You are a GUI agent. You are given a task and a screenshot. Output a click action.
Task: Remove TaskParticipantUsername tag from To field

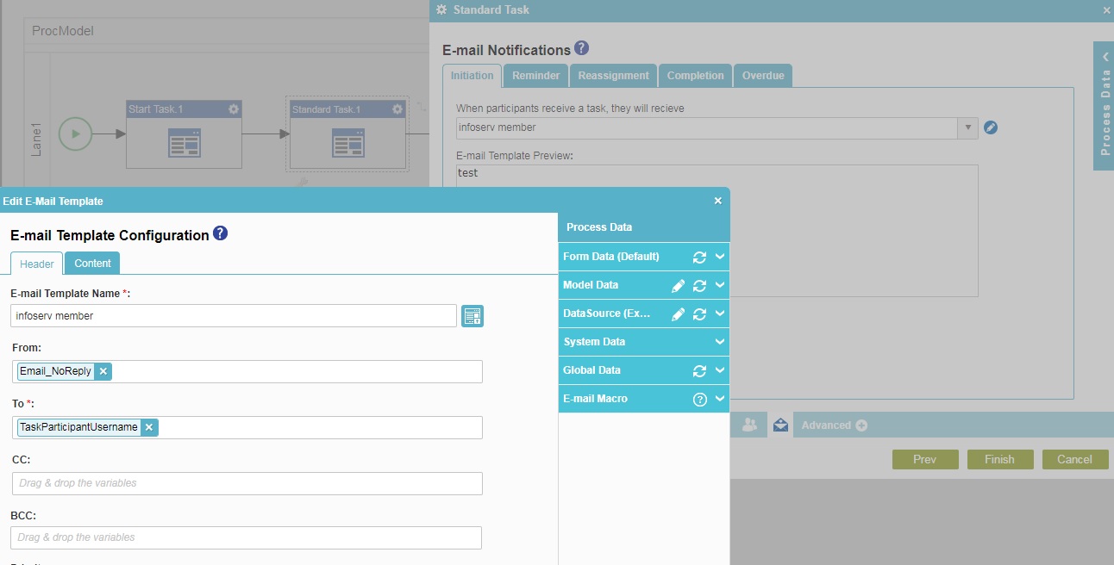pos(149,427)
